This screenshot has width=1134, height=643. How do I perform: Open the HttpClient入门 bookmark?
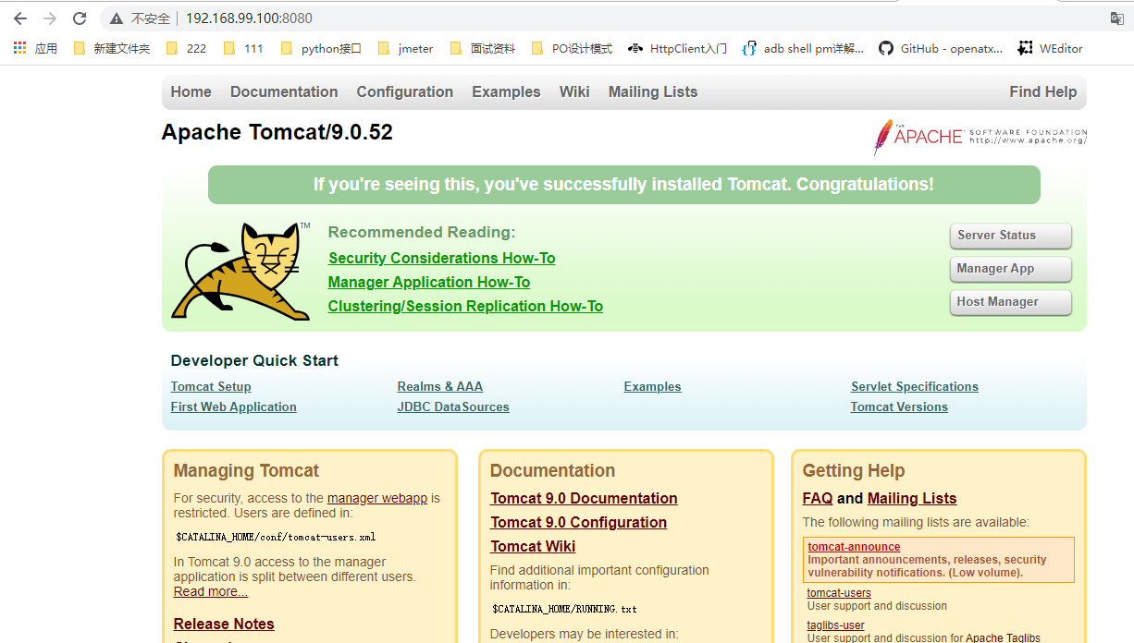(678, 49)
